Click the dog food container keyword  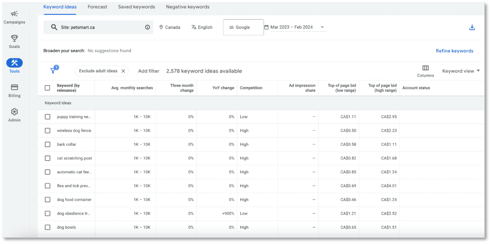(74, 200)
